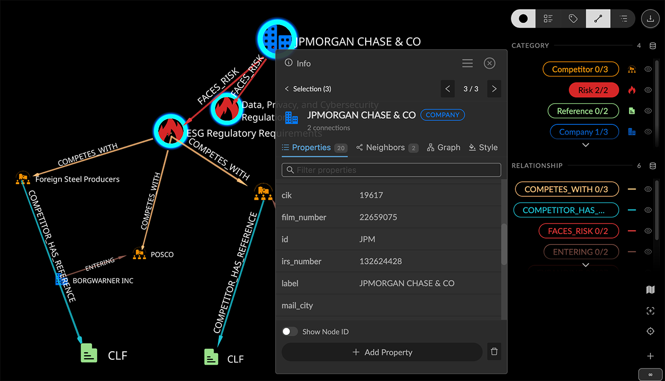This screenshot has height=381, width=665.
Task: Open the map icon on right edge
Action: pos(650,290)
